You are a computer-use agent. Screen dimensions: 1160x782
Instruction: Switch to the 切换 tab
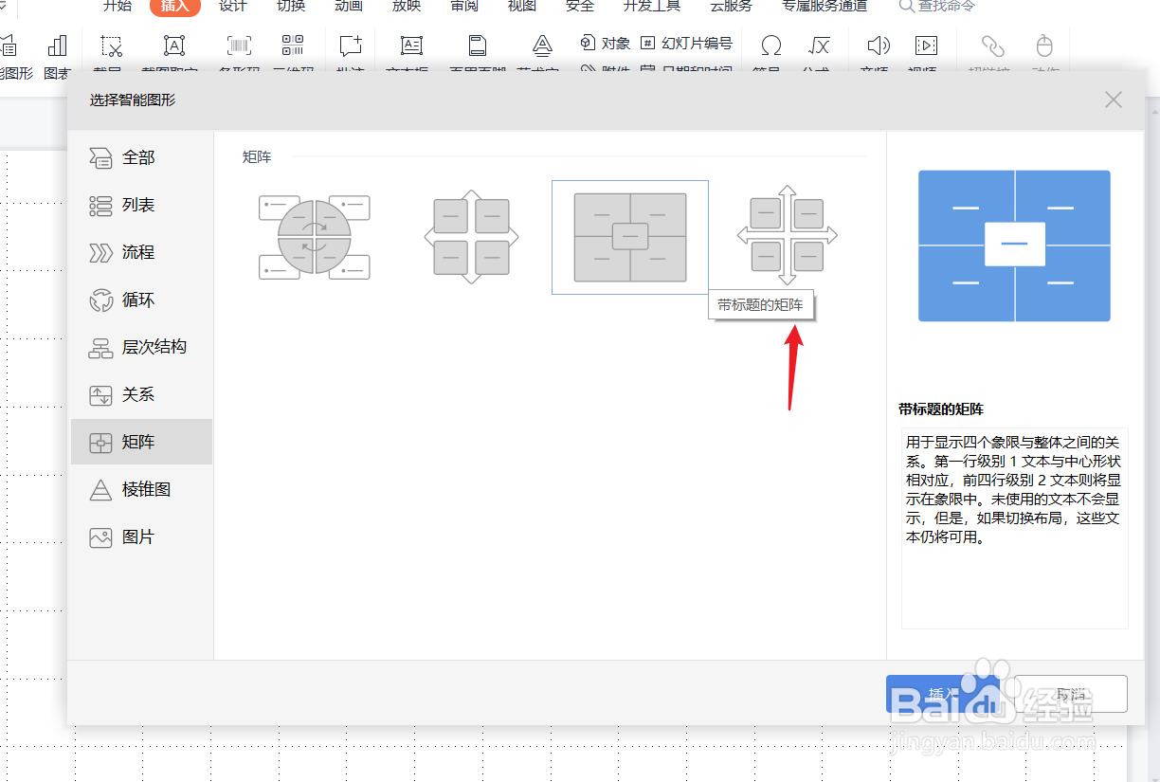[291, 6]
